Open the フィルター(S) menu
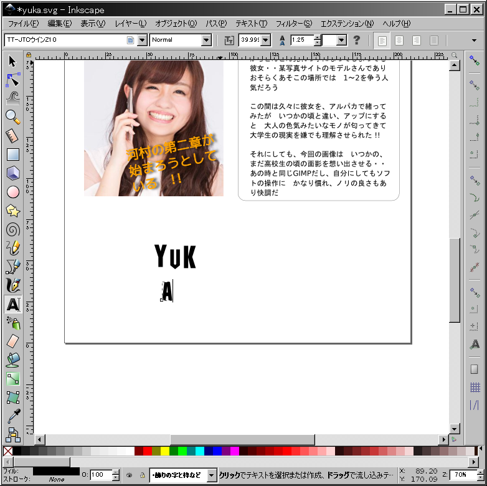 [x=293, y=23]
